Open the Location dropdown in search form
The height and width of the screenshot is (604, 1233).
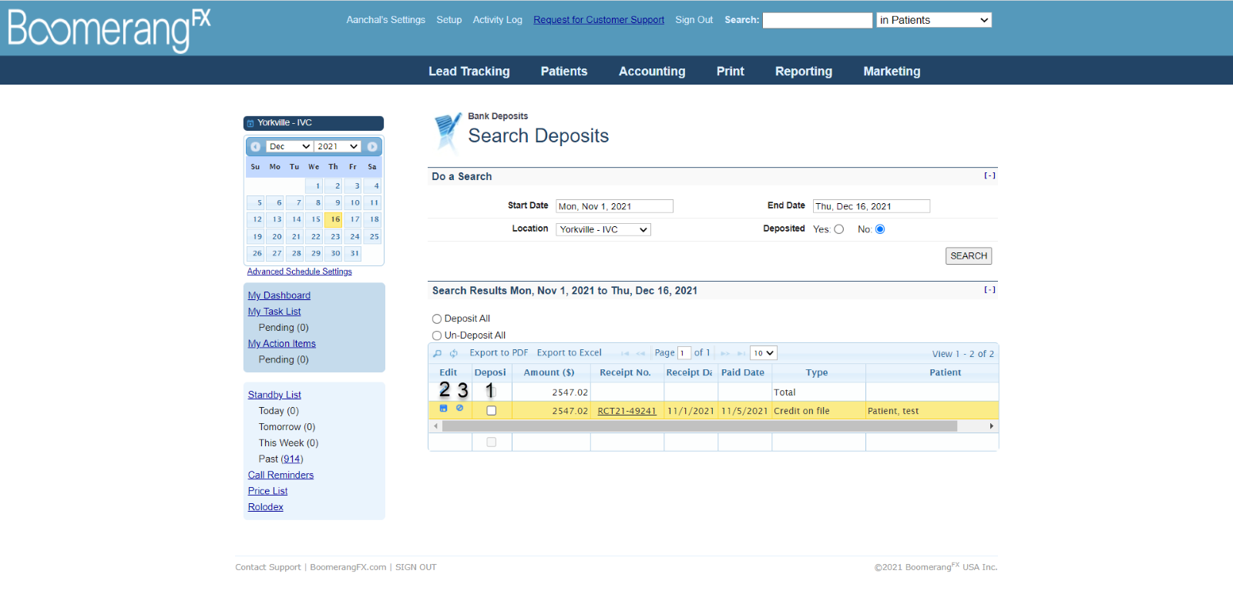tap(603, 229)
